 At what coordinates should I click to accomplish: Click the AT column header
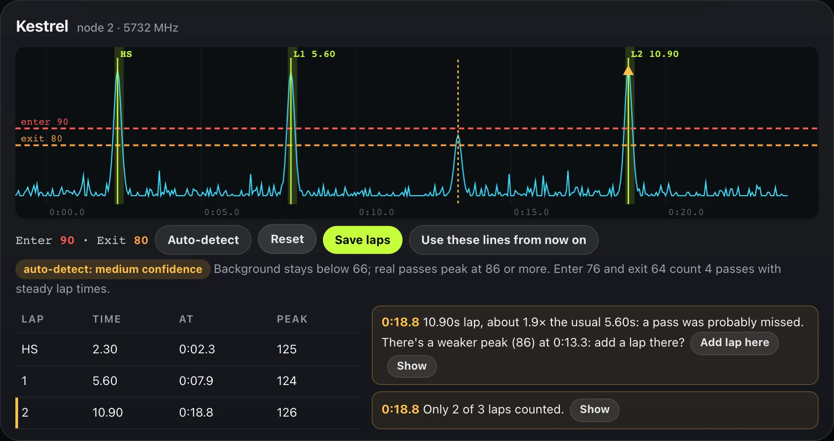coord(186,319)
